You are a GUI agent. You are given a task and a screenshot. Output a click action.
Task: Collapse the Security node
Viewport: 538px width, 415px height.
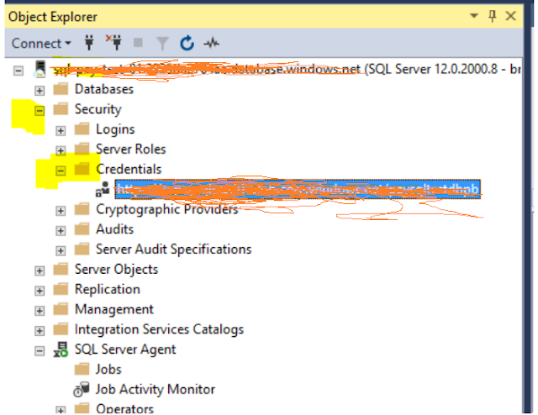pos(40,110)
